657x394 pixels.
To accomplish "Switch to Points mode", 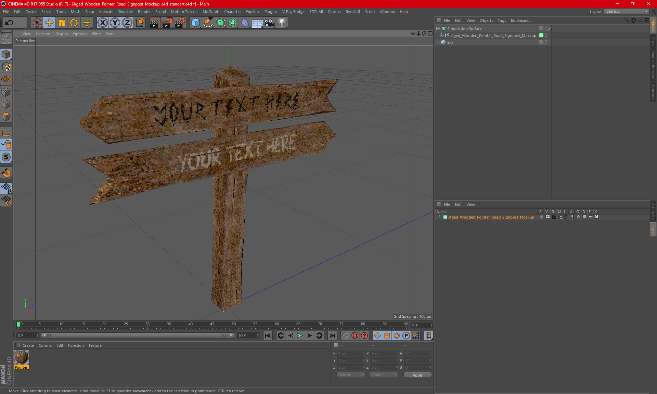I will point(6,92).
